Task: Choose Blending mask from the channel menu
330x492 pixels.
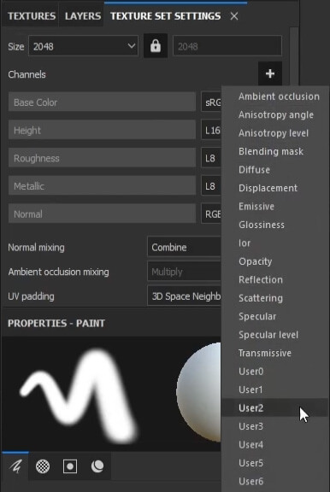Action: tap(275, 151)
